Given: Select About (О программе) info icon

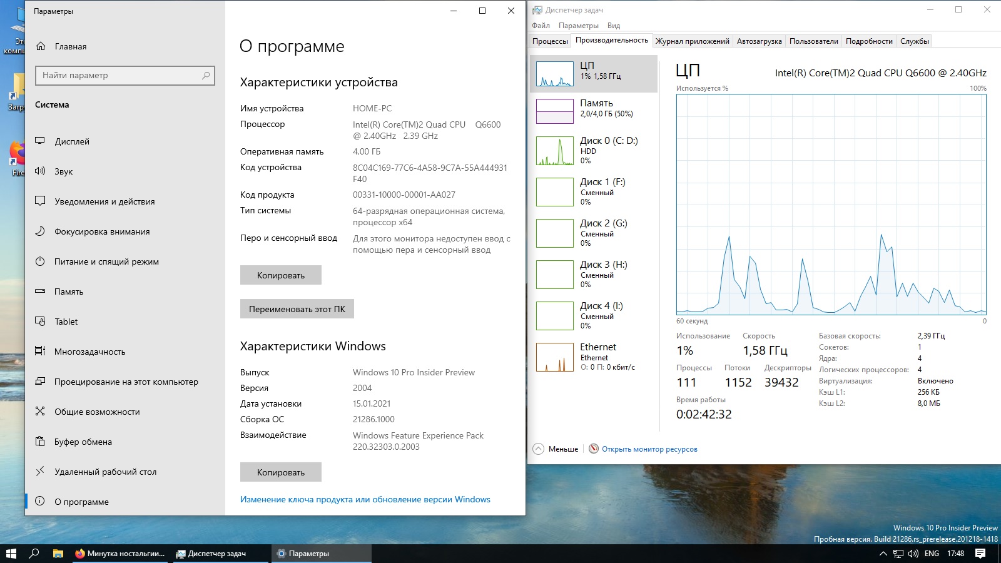Looking at the screenshot, I should coord(40,502).
